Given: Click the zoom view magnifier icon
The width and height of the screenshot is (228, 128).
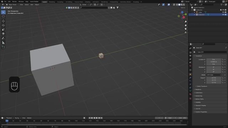Looking at the screenshot, I should pos(186,22).
